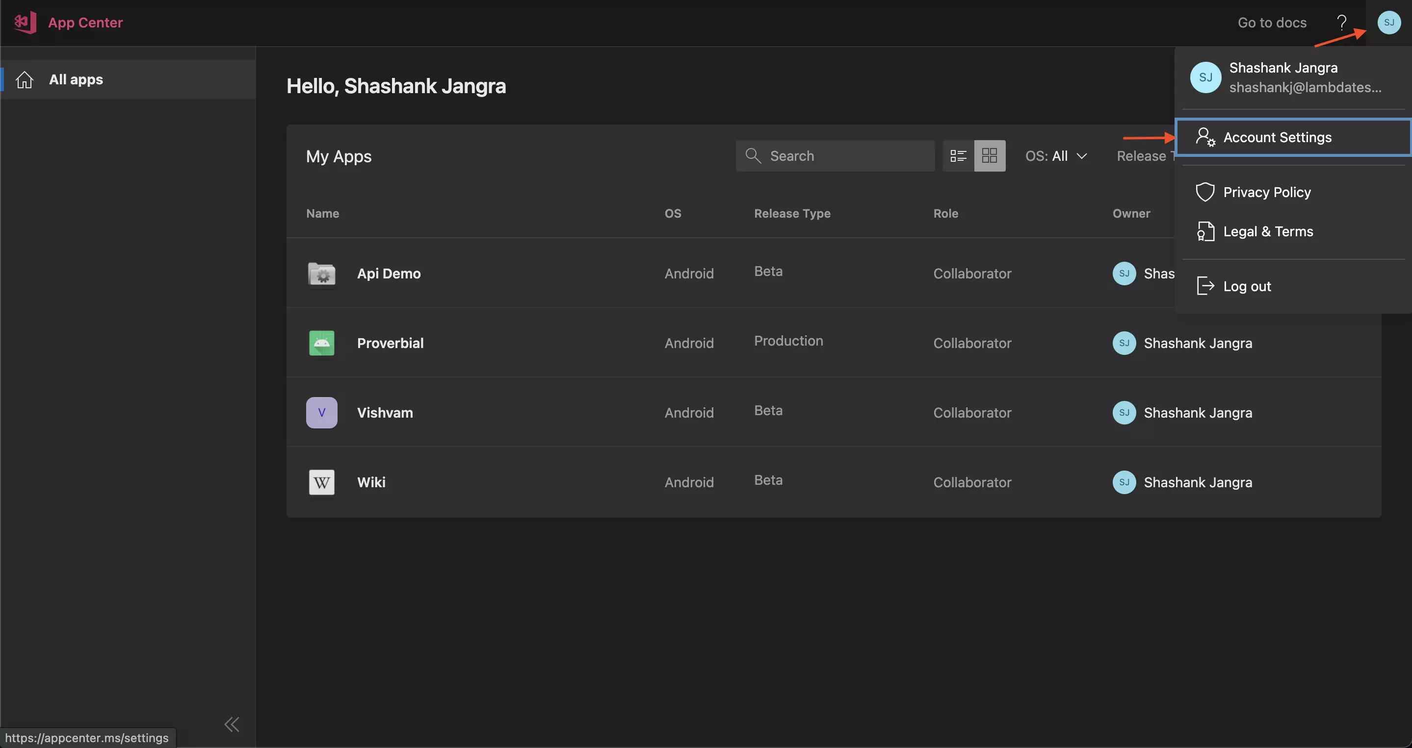Switch to grid view layout
The height and width of the screenshot is (748, 1412).
click(x=990, y=156)
